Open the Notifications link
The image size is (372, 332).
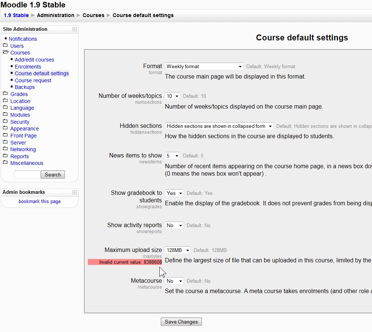tap(23, 39)
